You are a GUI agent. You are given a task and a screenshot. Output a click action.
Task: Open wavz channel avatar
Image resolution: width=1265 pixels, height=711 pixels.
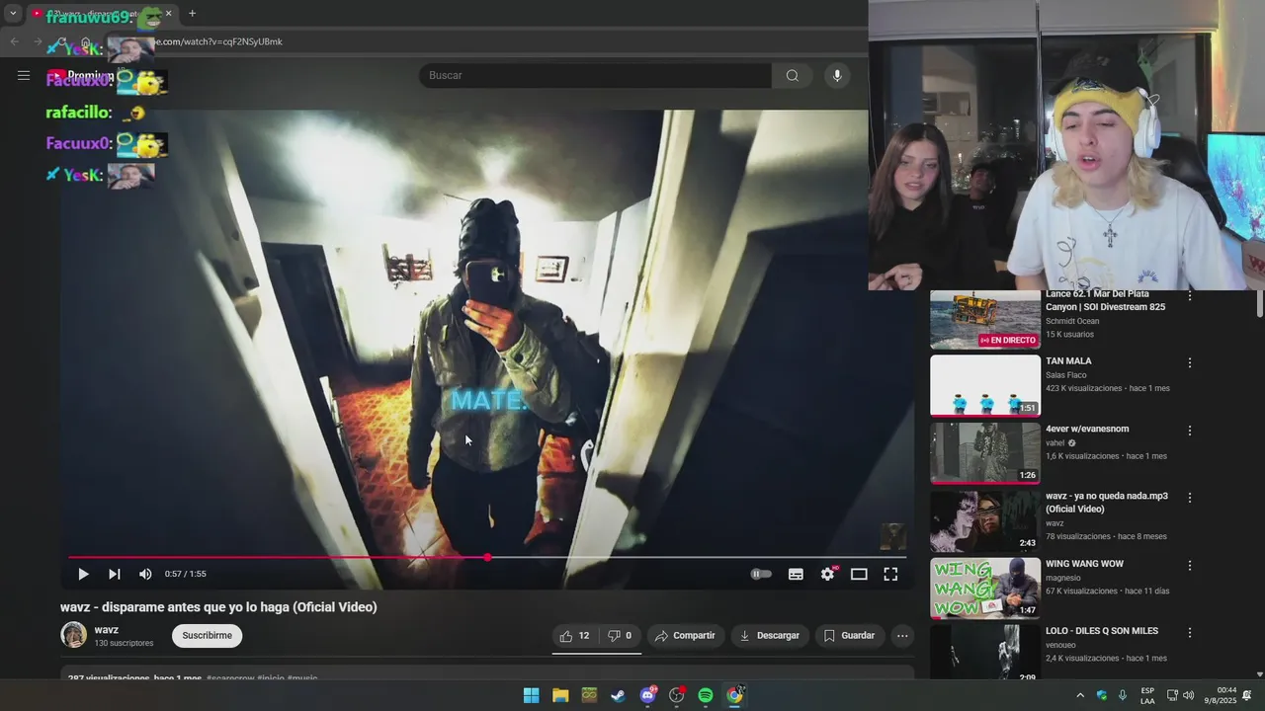pos(73,635)
